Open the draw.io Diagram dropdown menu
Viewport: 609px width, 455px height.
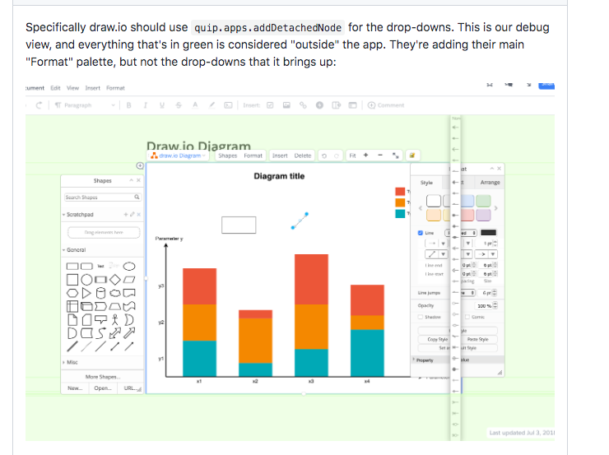point(179,156)
